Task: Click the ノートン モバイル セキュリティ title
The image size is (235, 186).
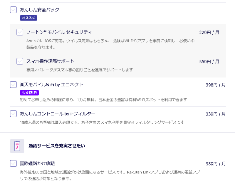Action: (59, 32)
